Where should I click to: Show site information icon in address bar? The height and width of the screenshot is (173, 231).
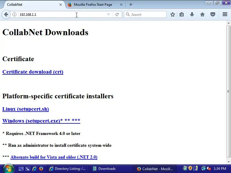tap(14, 14)
